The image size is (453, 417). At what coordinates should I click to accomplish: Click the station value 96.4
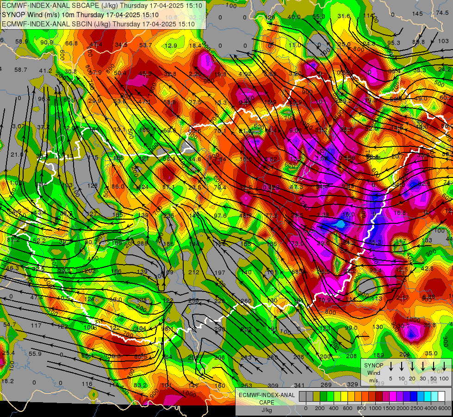[44, 99]
